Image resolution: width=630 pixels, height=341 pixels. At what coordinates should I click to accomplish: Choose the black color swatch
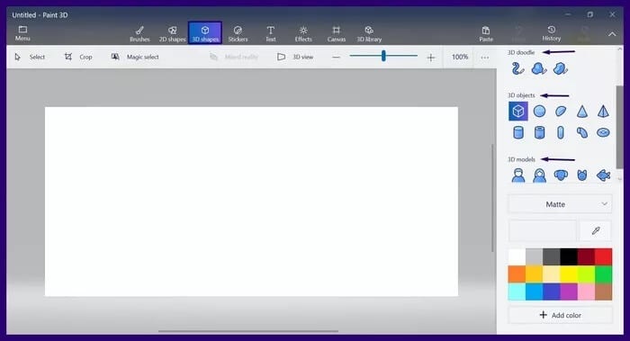(x=569, y=257)
